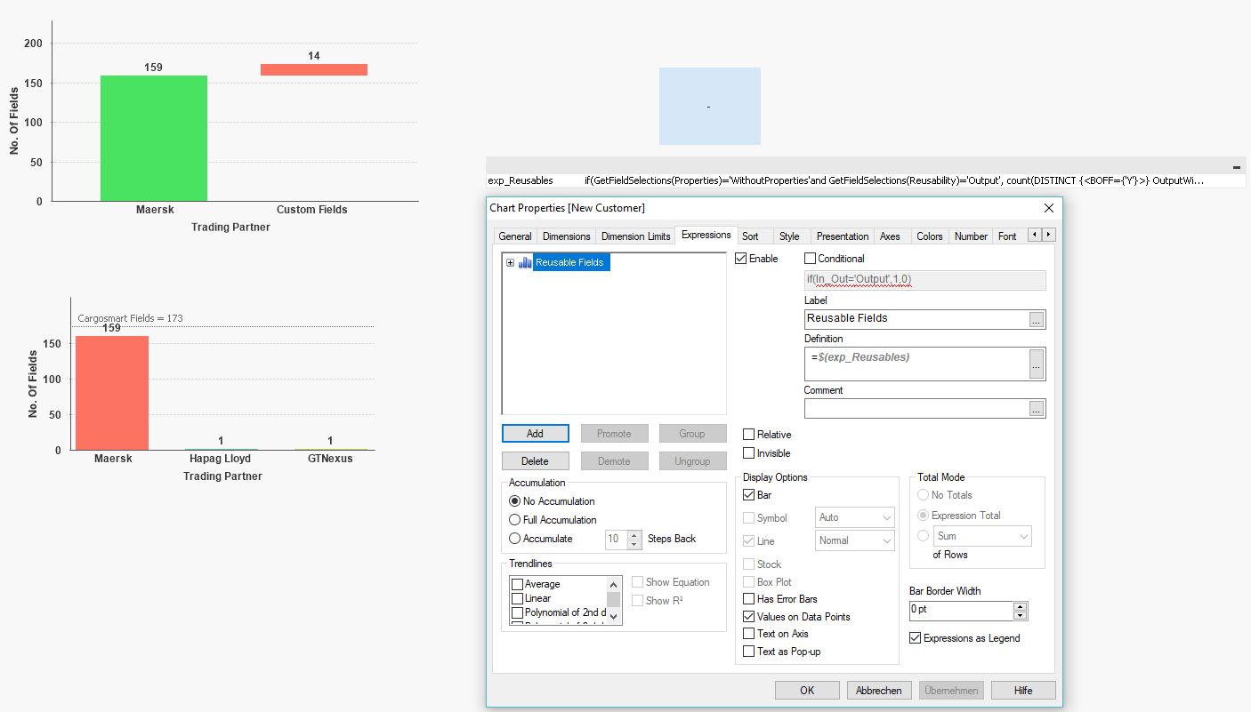Open the Colors tab
This screenshot has height=712, width=1251.
click(x=929, y=236)
